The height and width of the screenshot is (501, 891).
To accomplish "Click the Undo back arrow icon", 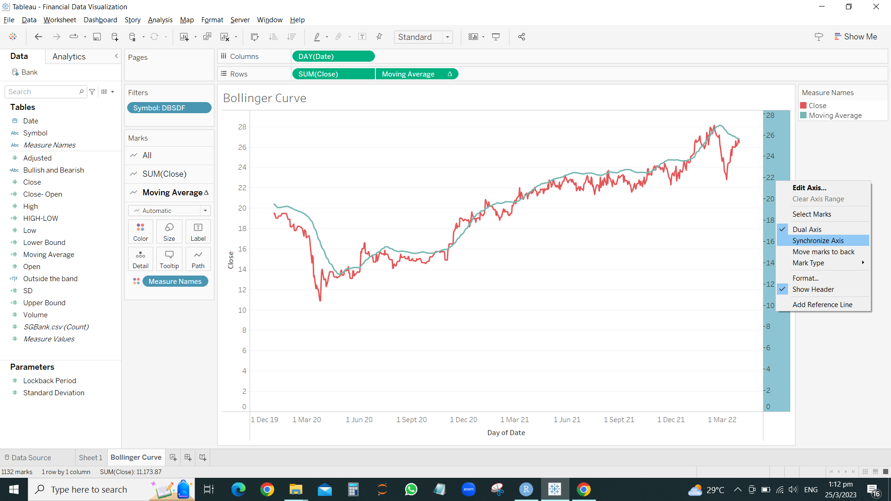I will click(x=39, y=37).
